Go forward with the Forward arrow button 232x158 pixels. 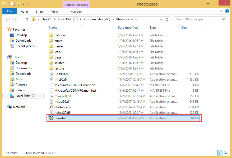15,19
